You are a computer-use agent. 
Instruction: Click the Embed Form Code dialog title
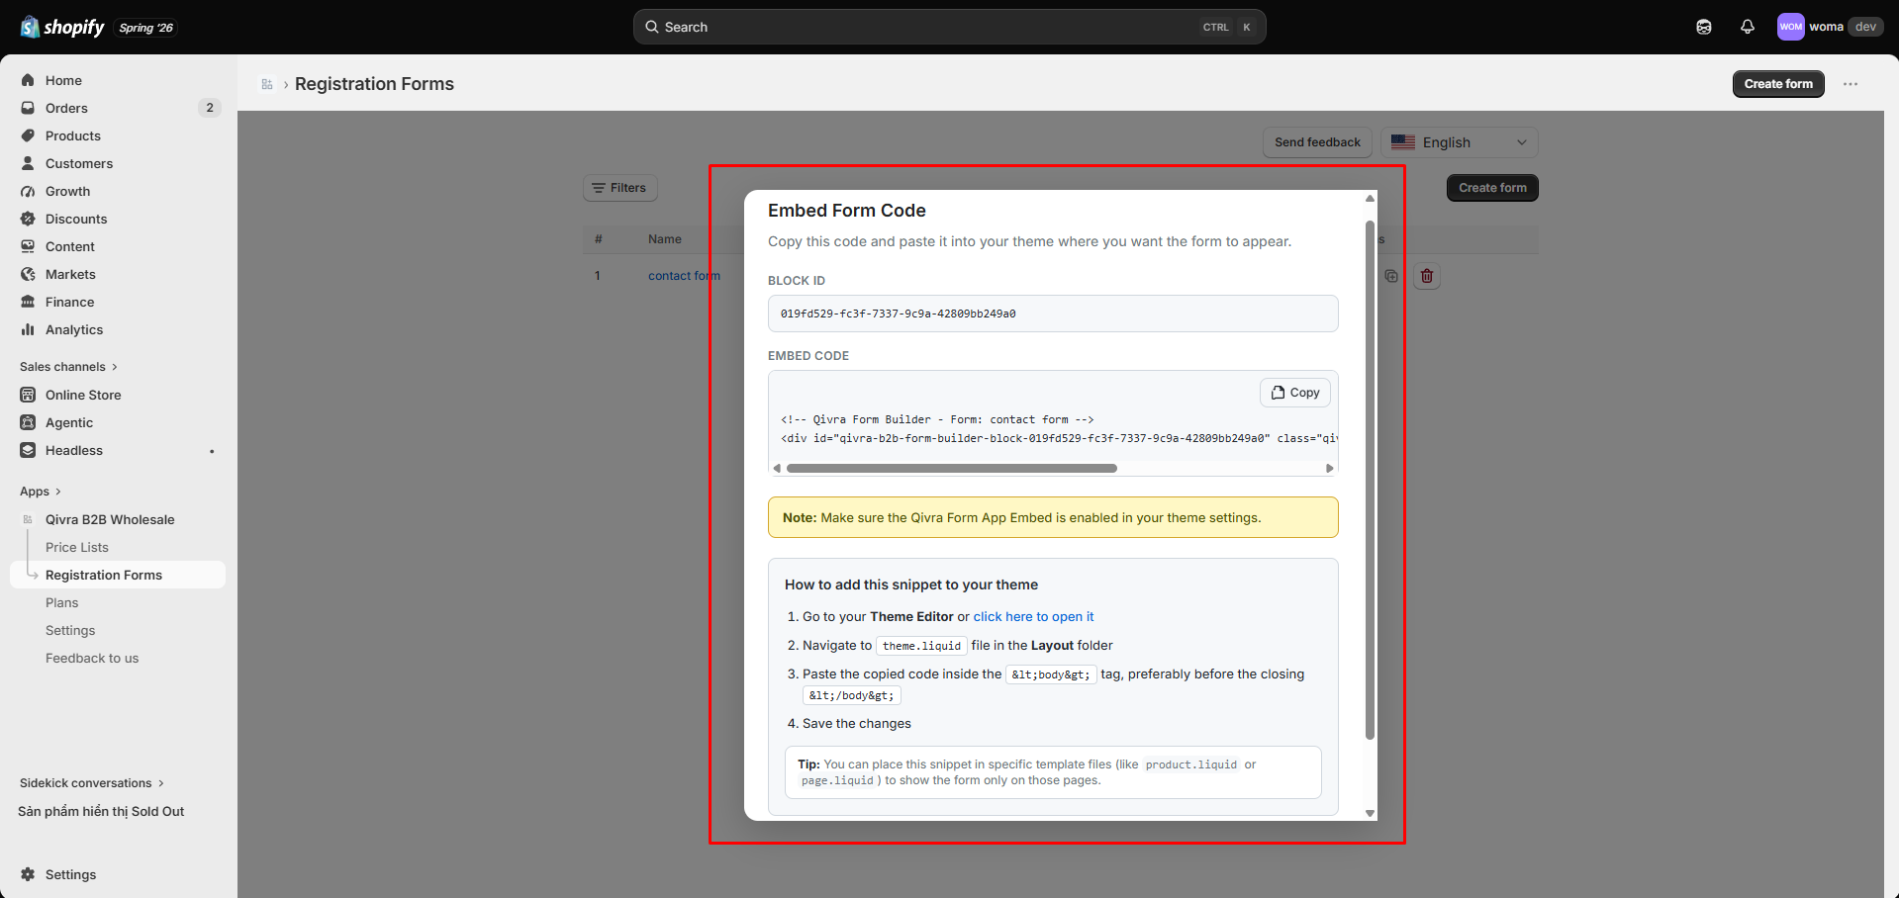tap(847, 211)
